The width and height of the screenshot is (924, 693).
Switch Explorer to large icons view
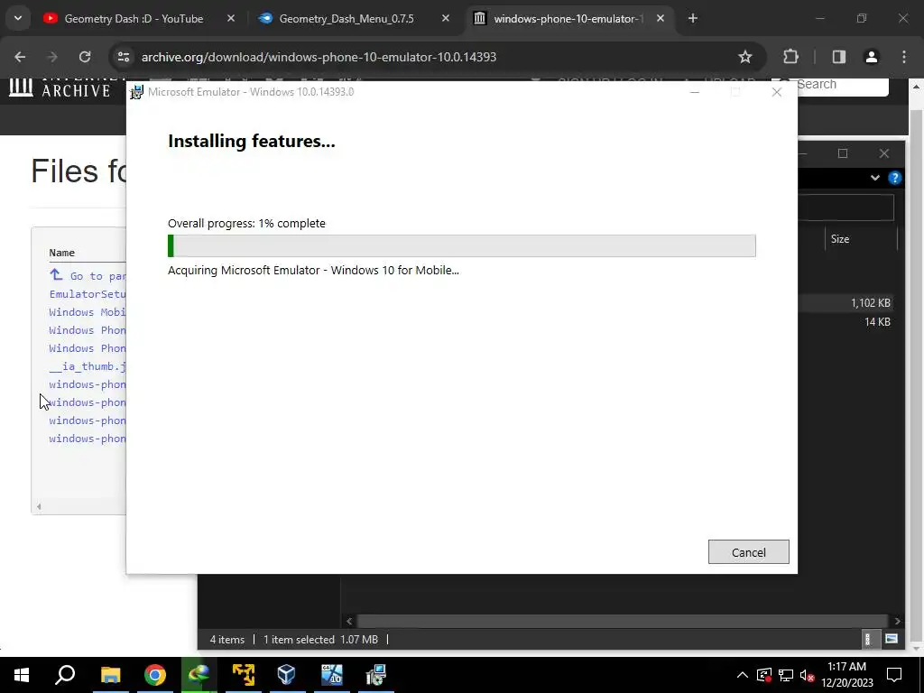[892, 640]
